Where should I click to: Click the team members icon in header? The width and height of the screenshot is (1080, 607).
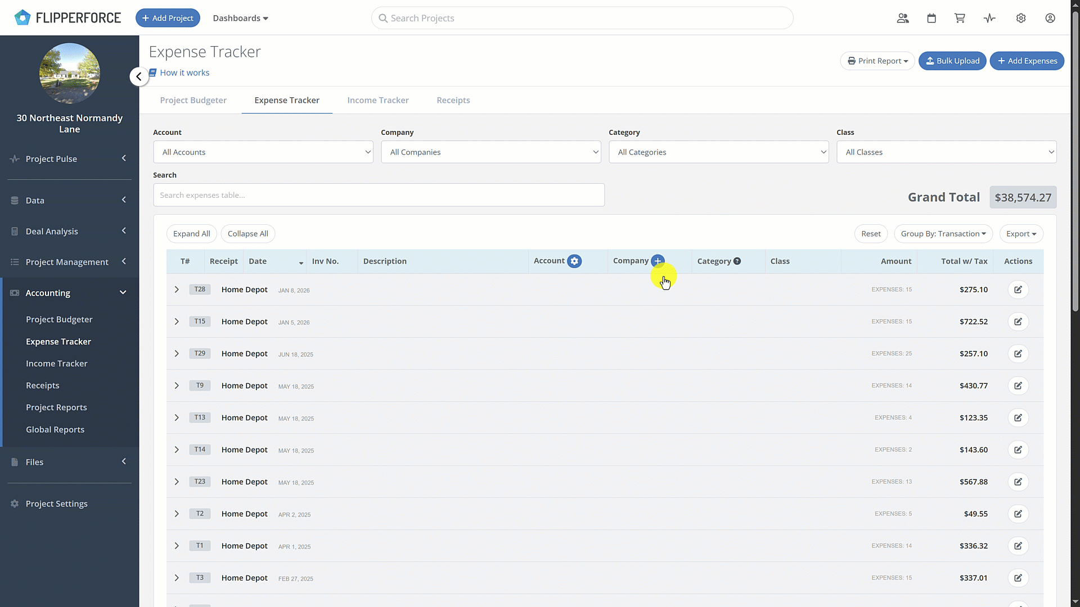[x=903, y=18]
